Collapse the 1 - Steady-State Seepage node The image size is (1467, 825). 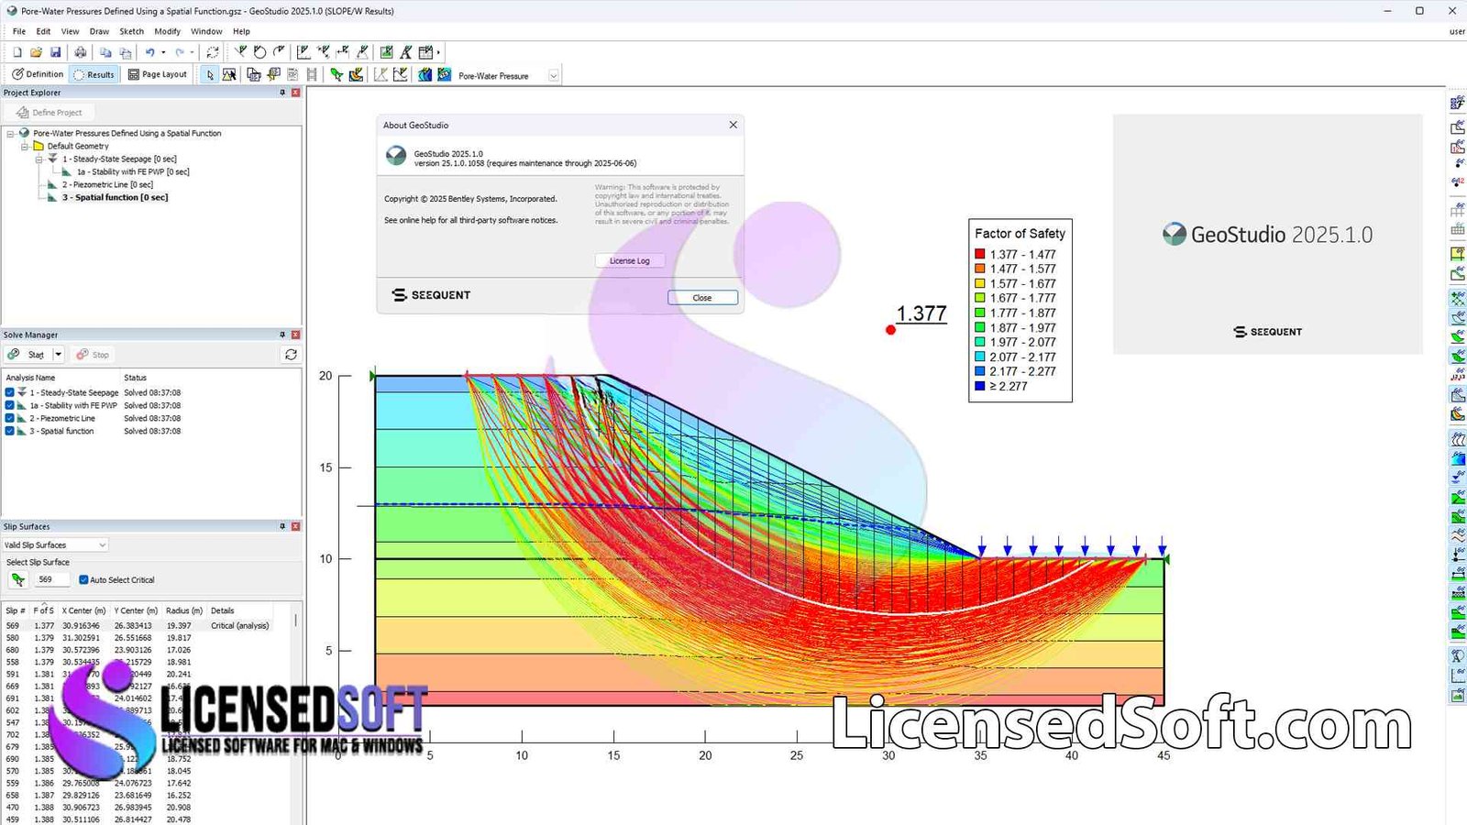39,159
